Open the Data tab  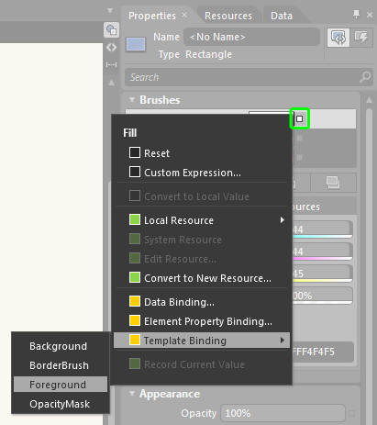(282, 16)
